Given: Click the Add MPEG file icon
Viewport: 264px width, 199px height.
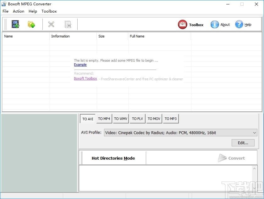Looking at the screenshot, I should click(15, 24).
